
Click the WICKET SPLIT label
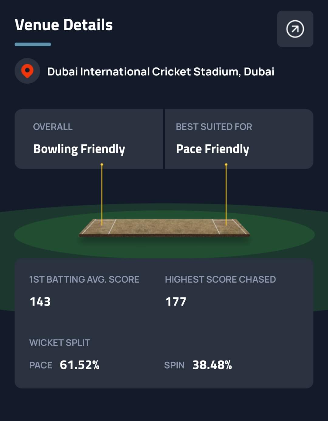click(x=60, y=343)
